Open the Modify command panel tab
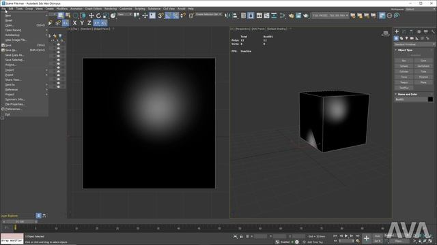 pos(404,32)
